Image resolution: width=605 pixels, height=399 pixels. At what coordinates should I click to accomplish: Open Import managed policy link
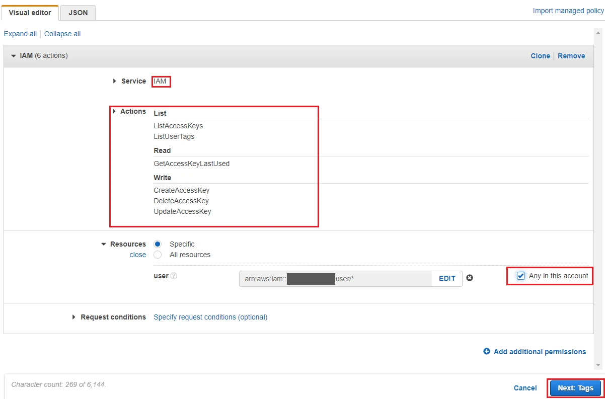point(568,11)
